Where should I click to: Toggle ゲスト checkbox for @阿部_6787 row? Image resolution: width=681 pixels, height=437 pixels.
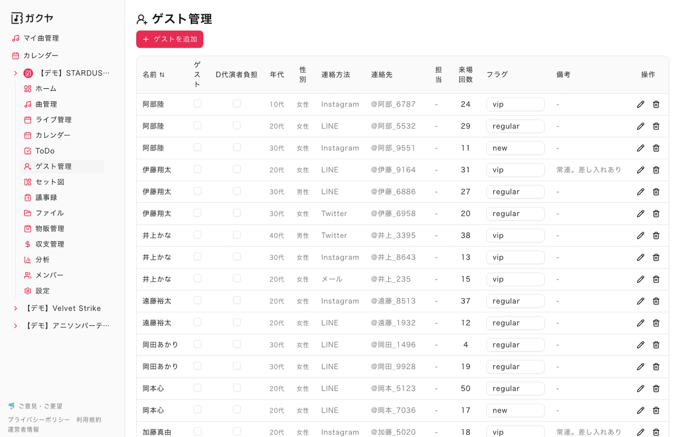[197, 104]
